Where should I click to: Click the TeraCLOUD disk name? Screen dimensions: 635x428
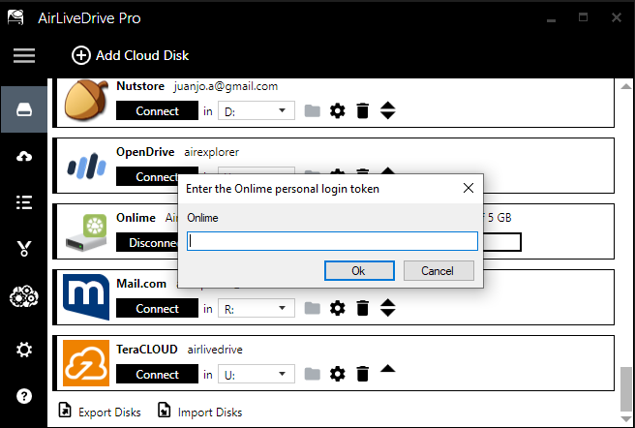pyautogui.click(x=146, y=349)
